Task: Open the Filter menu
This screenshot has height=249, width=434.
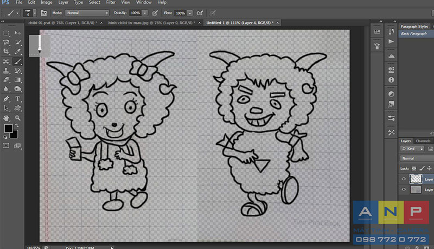Action: [x=111, y=2]
